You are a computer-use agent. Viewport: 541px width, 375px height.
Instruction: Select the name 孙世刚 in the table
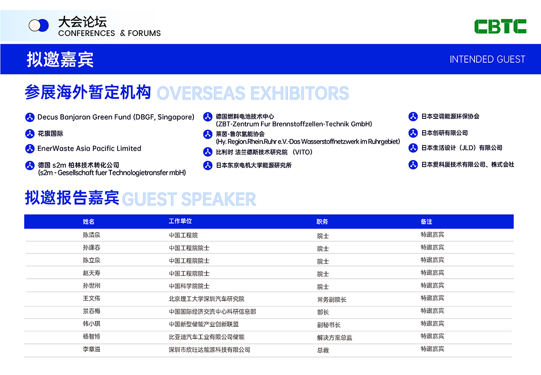(x=92, y=286)
